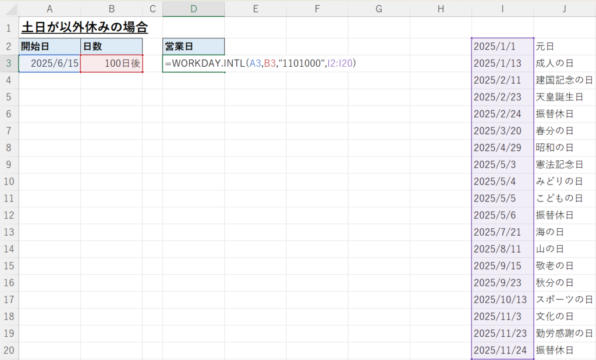Select the holiday name 文化の日

coord(554,316)
